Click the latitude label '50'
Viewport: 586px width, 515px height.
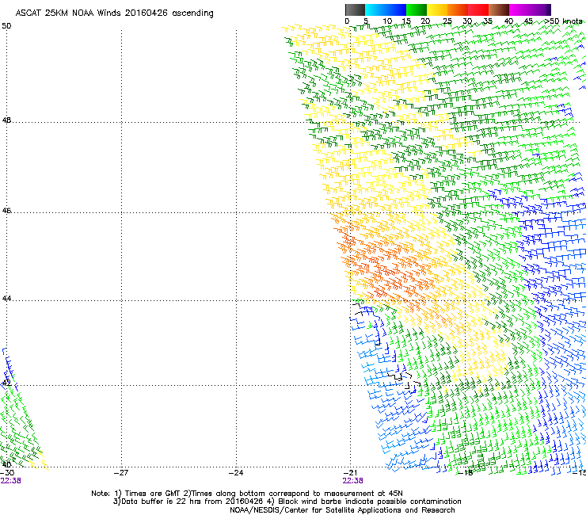[x=6, y=26]
